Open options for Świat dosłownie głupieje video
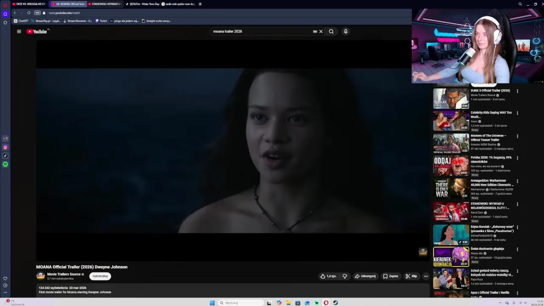 click(517, 249)
